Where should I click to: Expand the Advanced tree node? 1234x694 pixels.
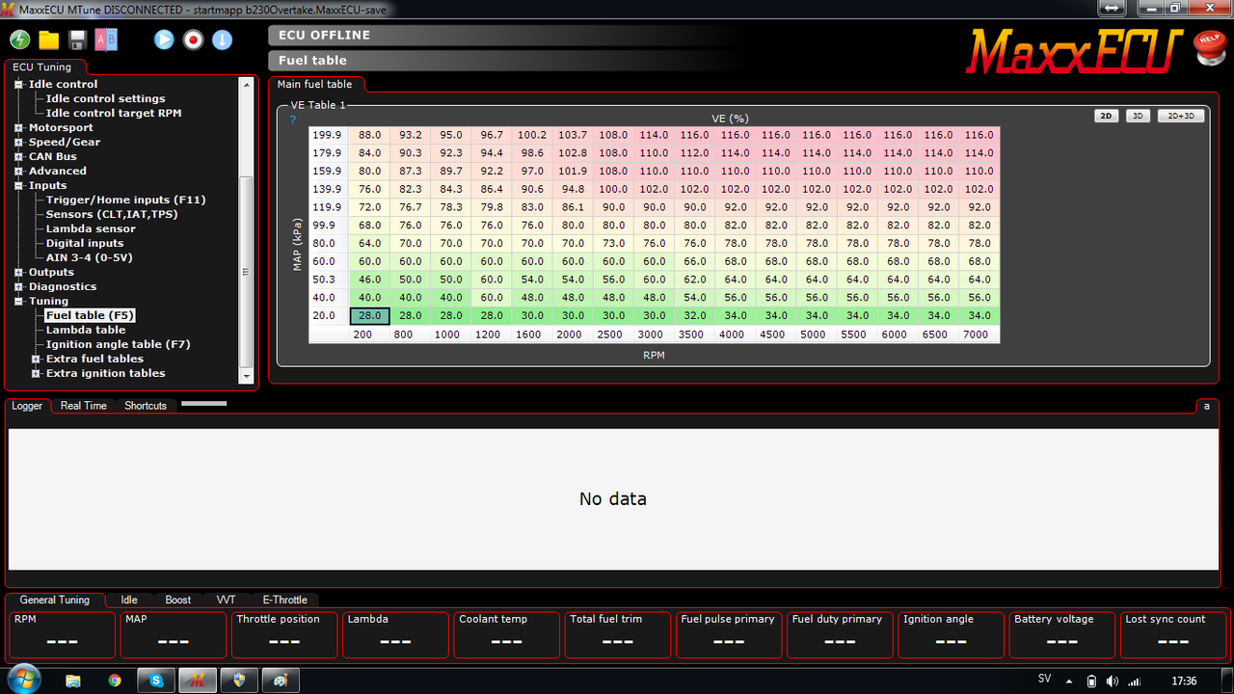[x=18, y=171]
